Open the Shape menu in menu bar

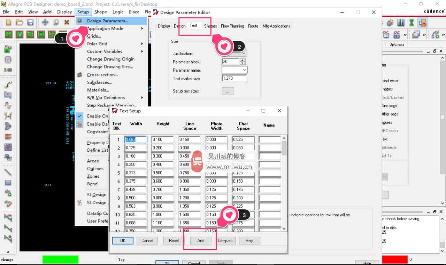click(x=101, y=12)
